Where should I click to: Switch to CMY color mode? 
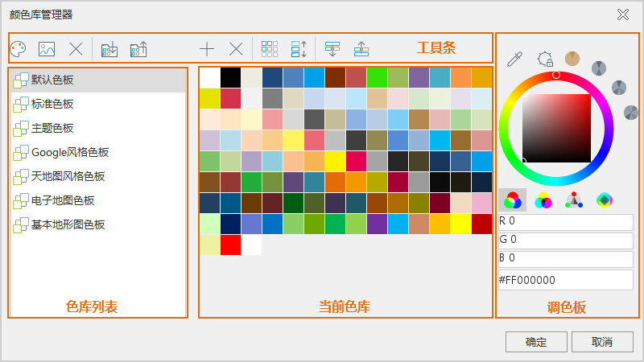tap(543, 200)
